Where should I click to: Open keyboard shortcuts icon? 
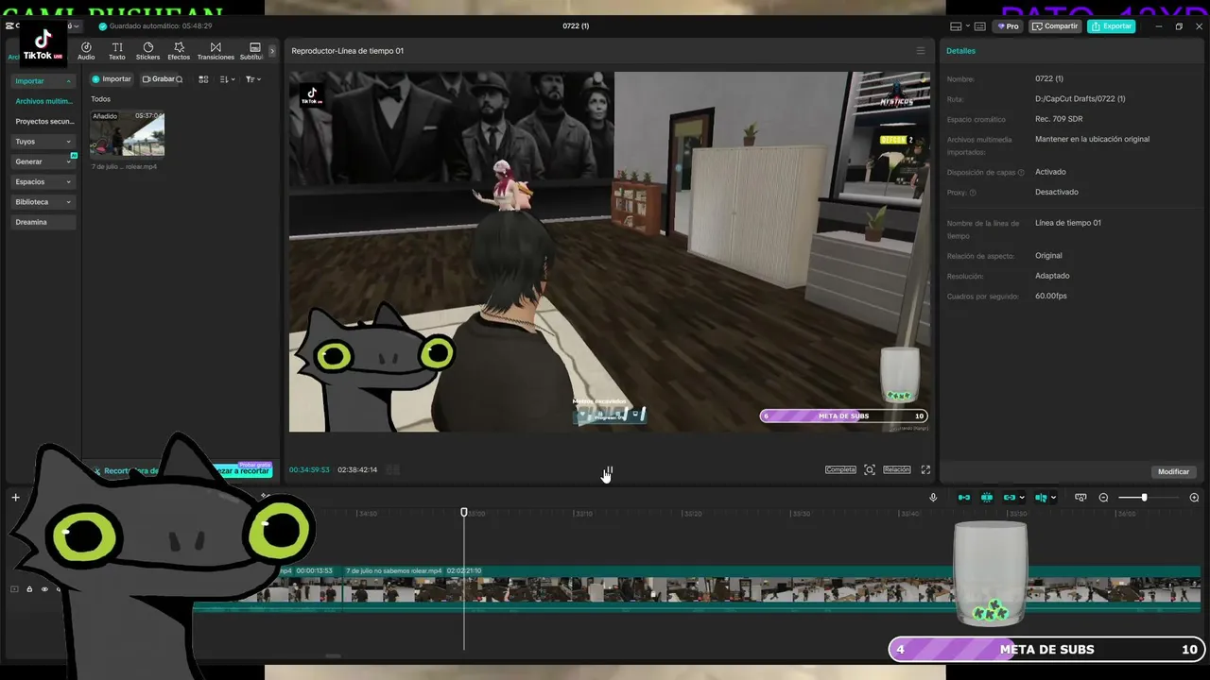click(980, 26)
